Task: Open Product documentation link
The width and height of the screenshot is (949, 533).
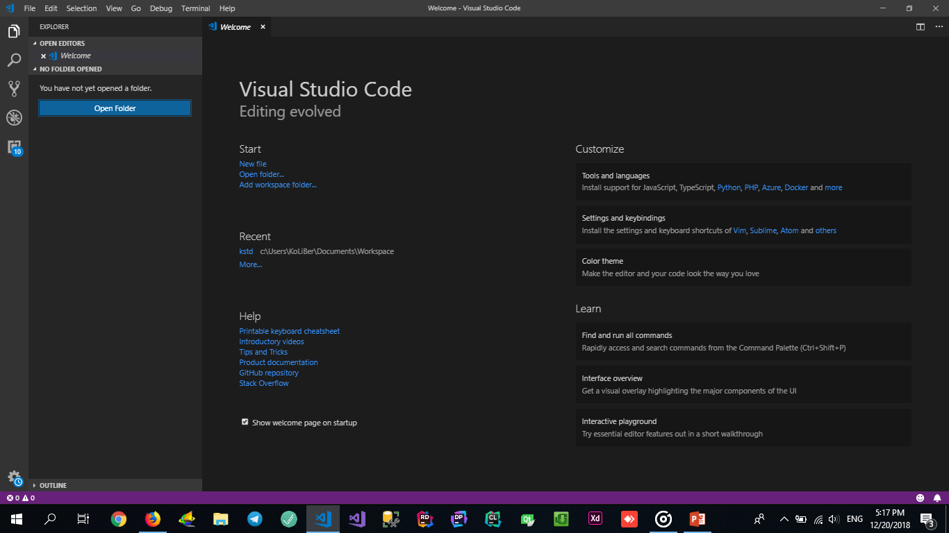Action: coord(279,362)
